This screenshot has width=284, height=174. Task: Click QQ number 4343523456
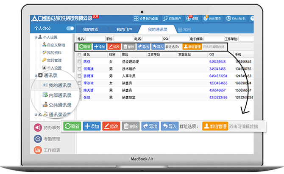coord(218,98)
